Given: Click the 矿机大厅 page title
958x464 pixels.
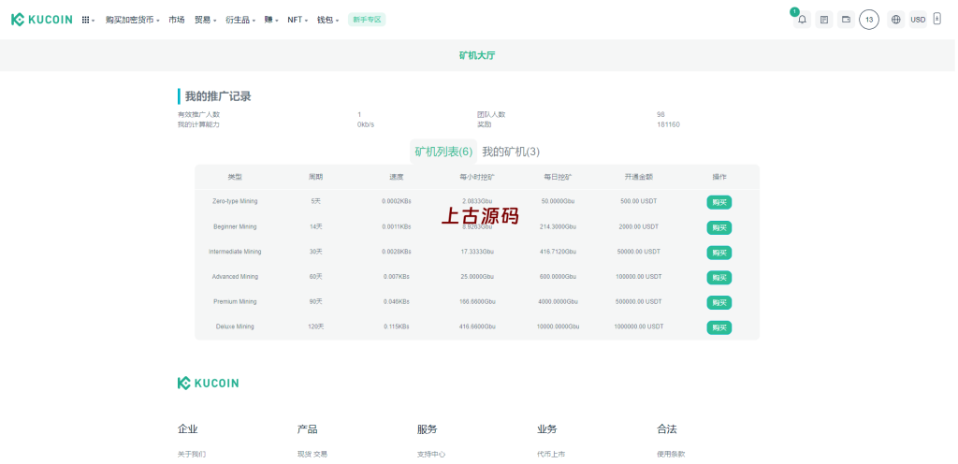Looking at the screenshot, I should tap(477, 55).
